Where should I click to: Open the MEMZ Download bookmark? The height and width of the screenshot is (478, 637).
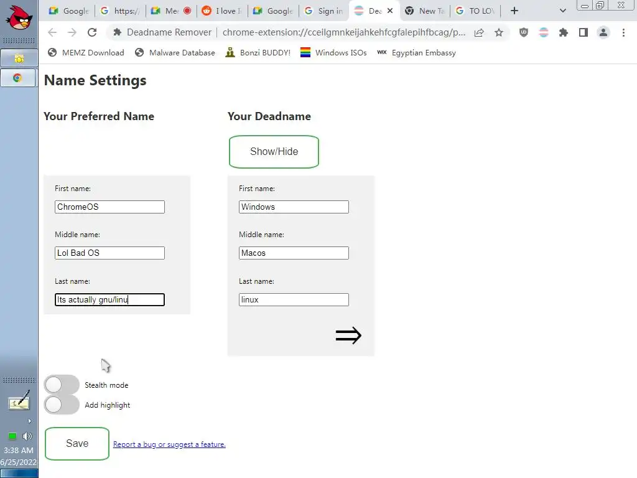(86, 53)
